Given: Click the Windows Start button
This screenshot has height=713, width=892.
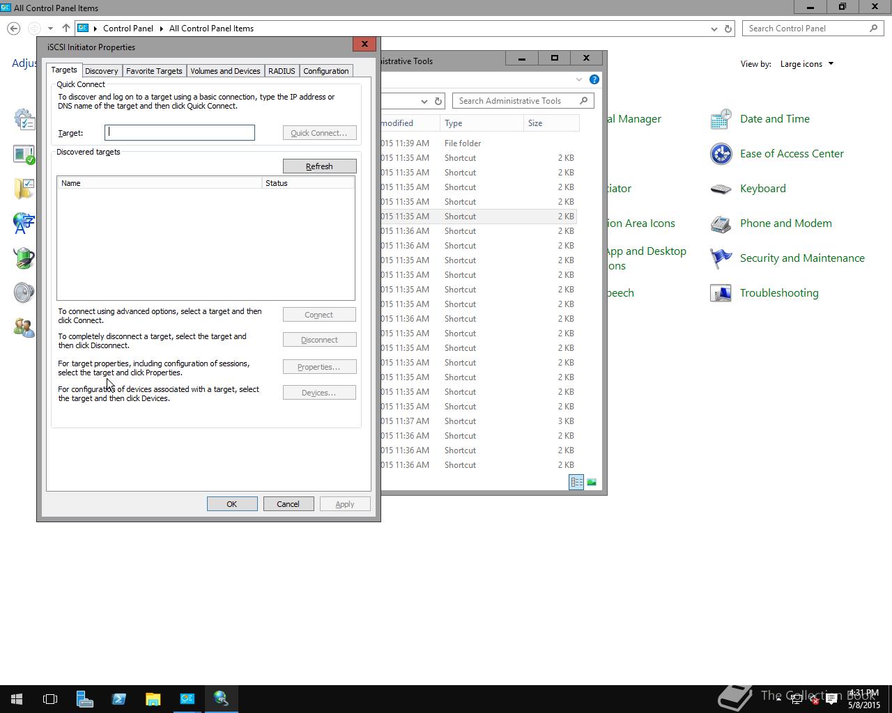Looking at the screenshot, I should 17,698.
